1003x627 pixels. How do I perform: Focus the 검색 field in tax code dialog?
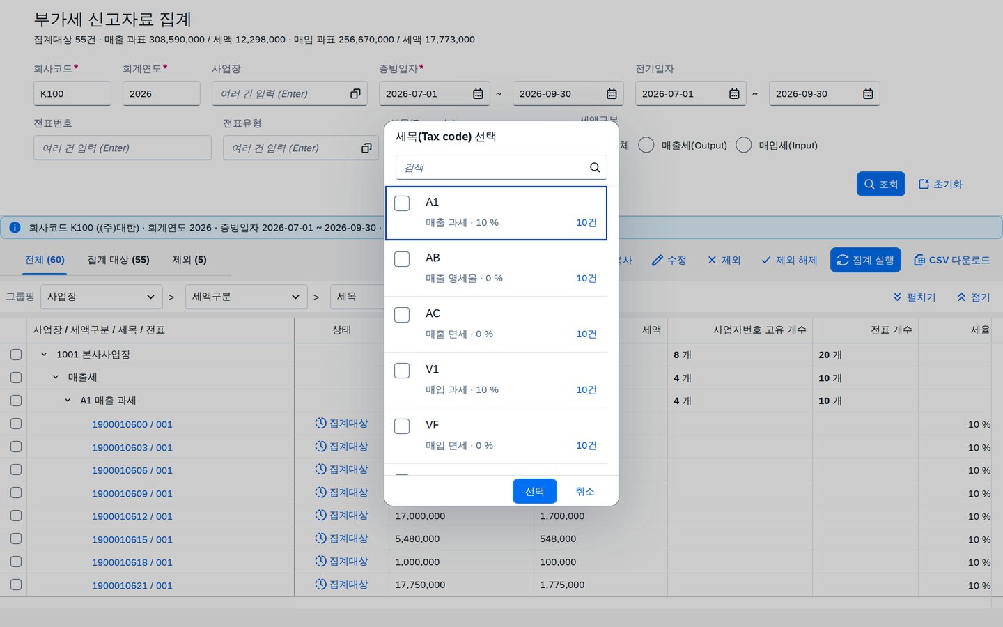pyautogui.click(x=501, y=167)
